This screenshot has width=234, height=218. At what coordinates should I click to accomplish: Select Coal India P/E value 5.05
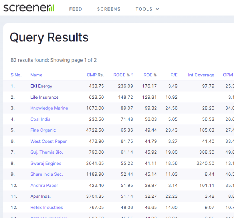(173, 119)
